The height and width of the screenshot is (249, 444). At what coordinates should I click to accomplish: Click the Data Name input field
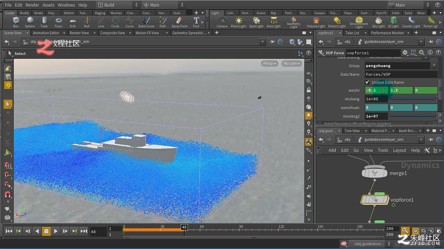[x=401, y=74]
